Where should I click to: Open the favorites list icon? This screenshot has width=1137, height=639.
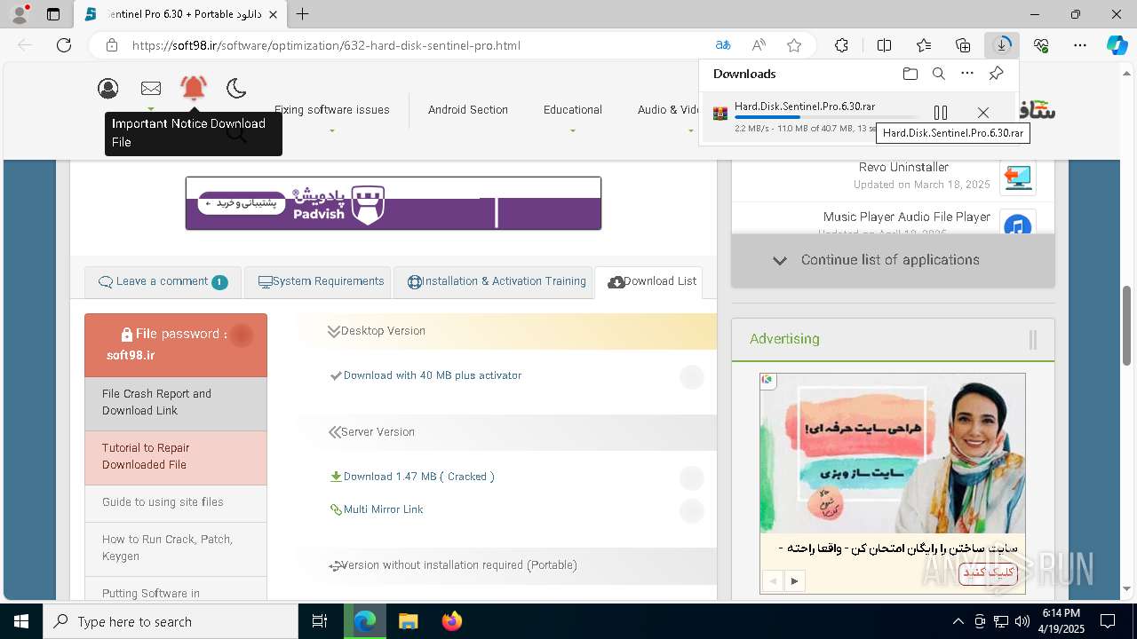click(924, 45)
